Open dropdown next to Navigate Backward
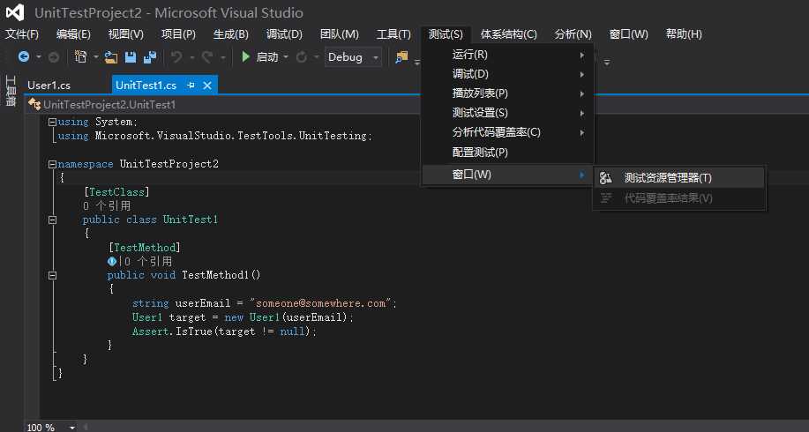Viewport: 809px width, 432px height. [39, 57]
